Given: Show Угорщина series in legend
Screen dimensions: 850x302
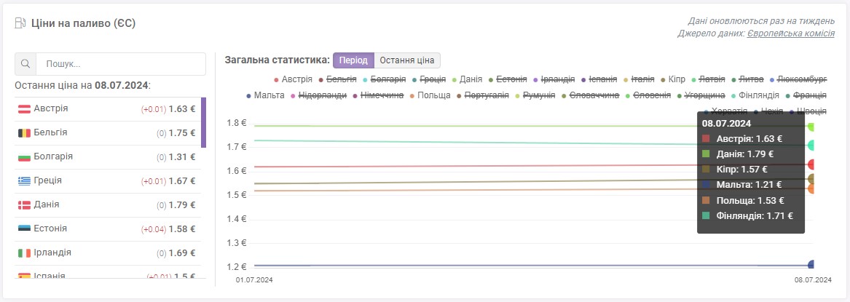Looking at the screenshot, I should pyautogui.click(x=701, y=96).
